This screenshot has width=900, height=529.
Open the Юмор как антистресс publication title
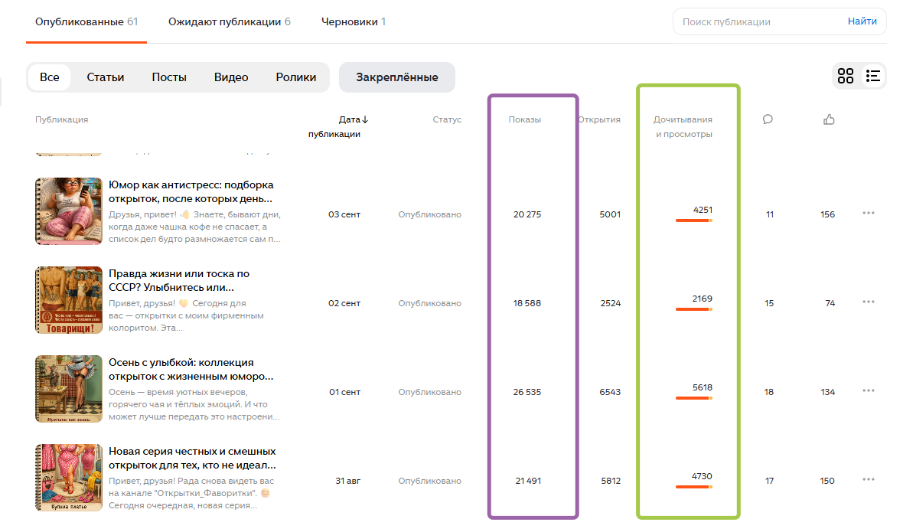(191, 192)
